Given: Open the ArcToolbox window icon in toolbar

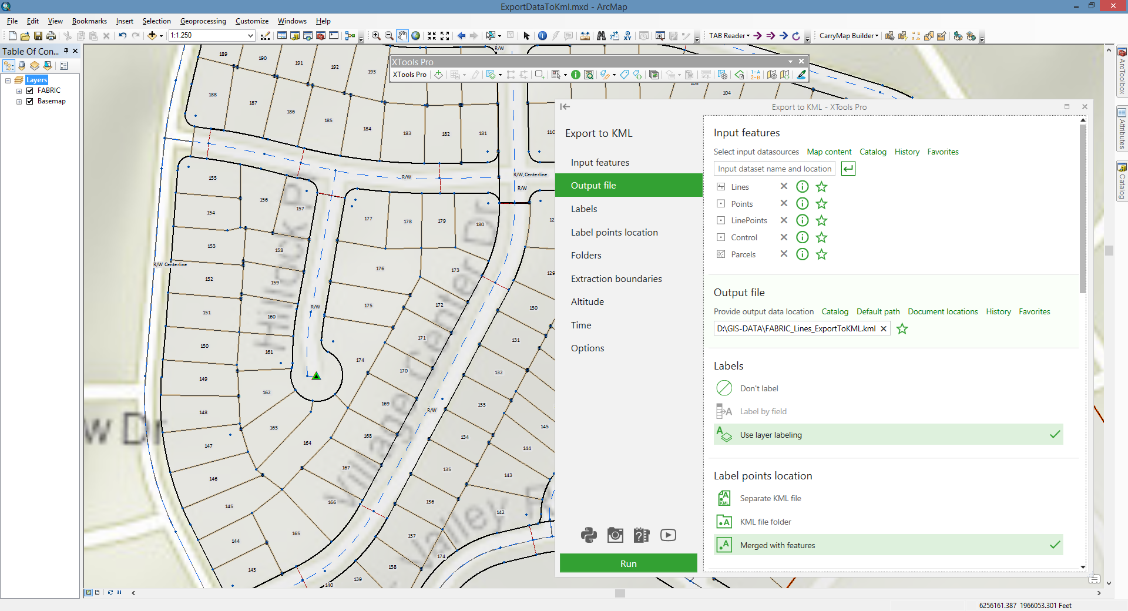Looking at the screenshot, I should [x=321, y=36].
